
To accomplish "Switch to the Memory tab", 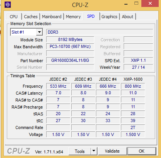I will point(73,17).
